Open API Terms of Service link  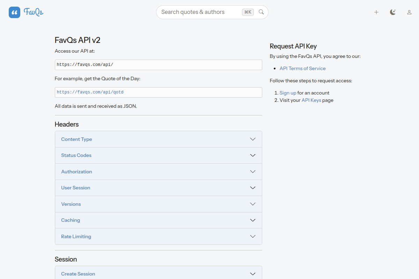[x=302, y=68]
